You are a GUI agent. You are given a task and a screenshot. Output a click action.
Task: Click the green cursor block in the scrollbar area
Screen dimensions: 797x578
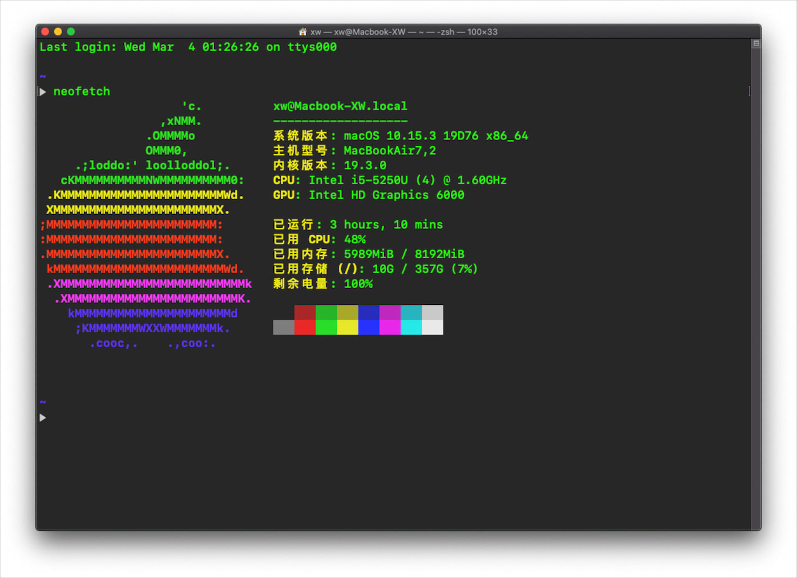(x=749, y=91)
